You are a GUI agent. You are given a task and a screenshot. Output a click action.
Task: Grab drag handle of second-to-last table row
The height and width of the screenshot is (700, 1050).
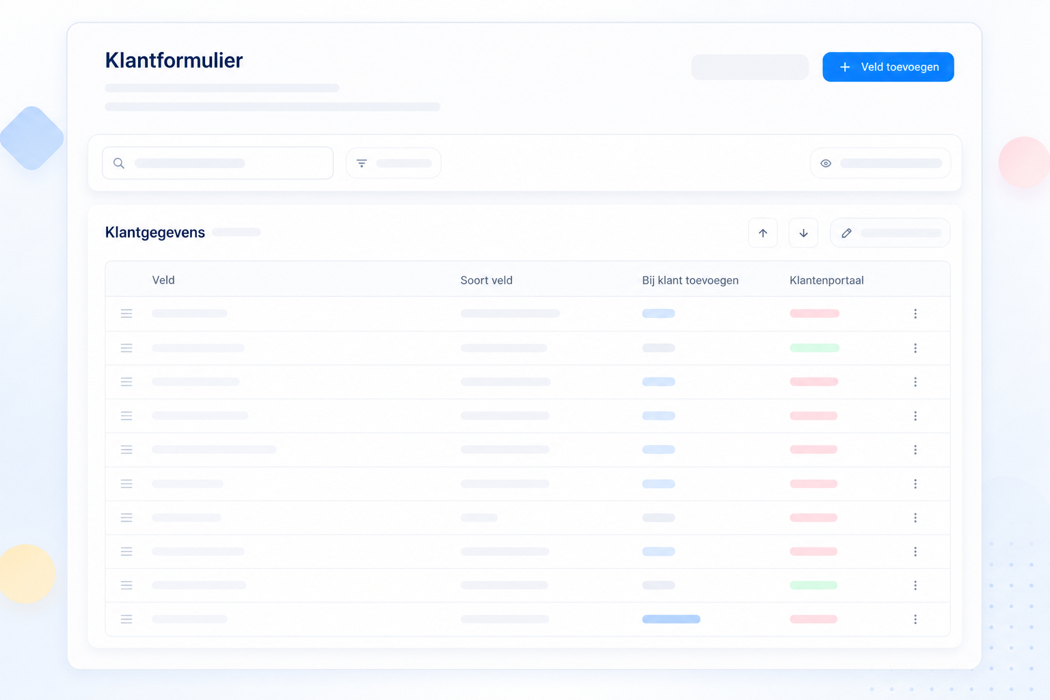point(126,585)
